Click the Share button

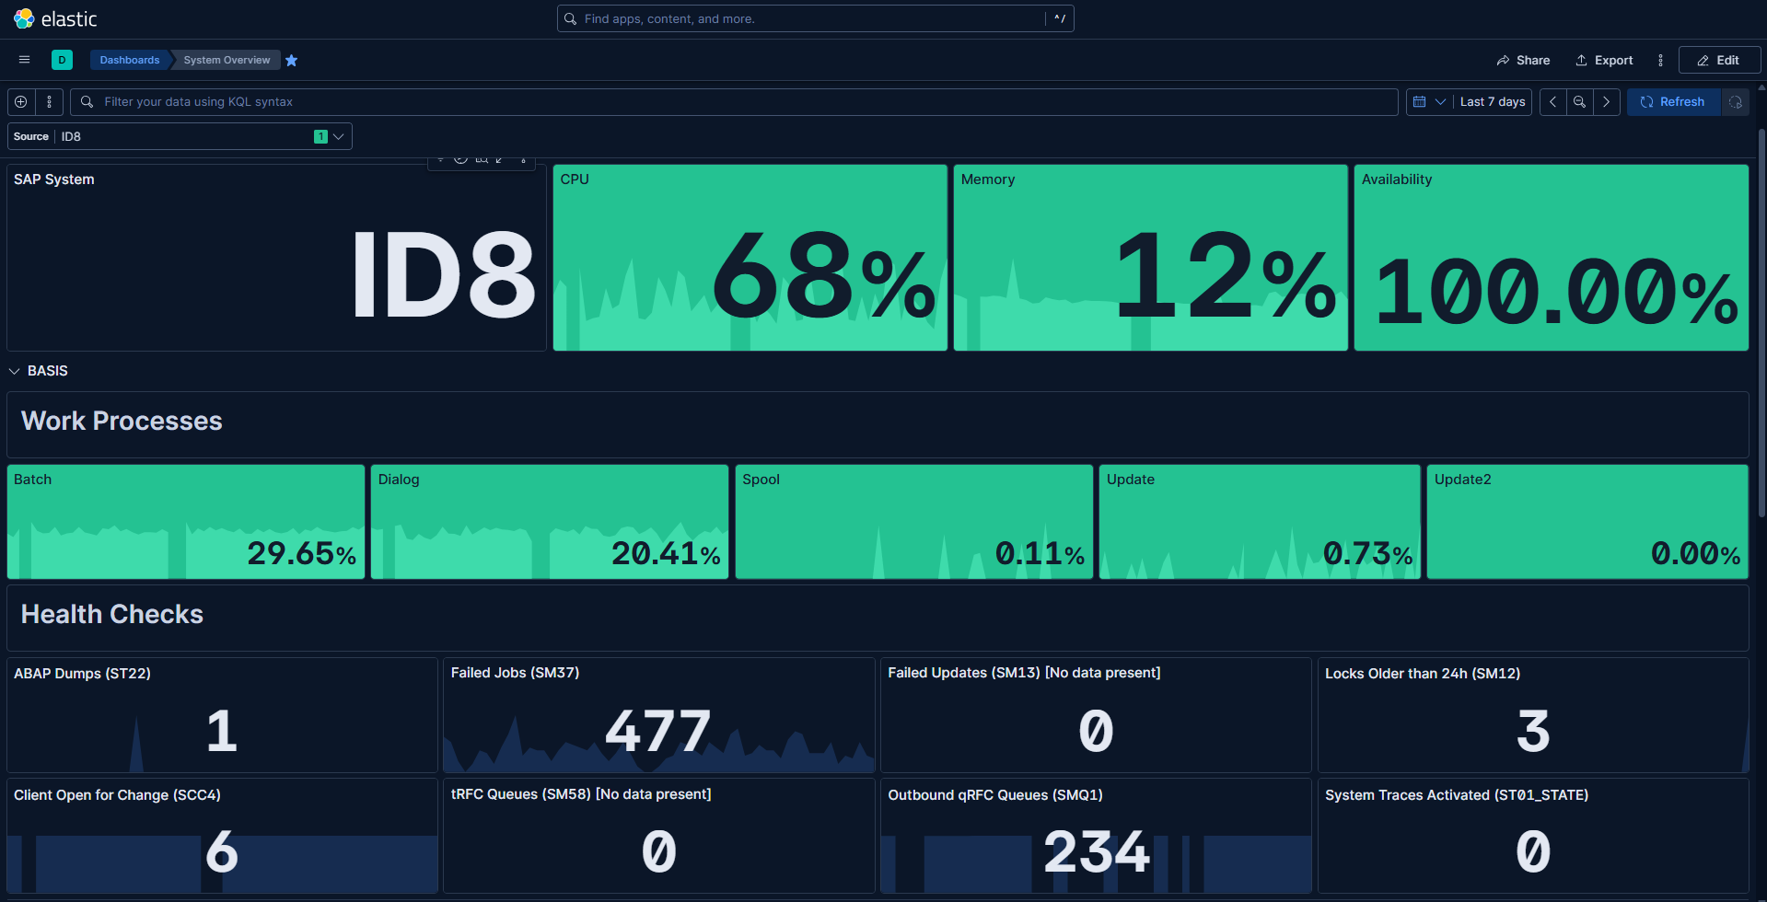point(1523,60)
